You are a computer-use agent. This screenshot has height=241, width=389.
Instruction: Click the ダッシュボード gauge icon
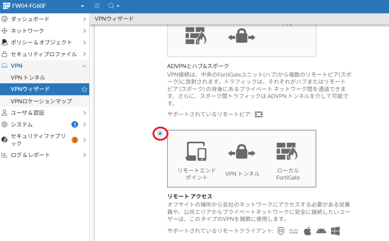click(x=5, y=19)
